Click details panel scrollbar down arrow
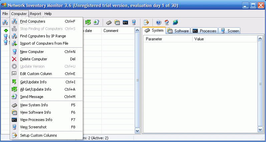 [260, 130]
